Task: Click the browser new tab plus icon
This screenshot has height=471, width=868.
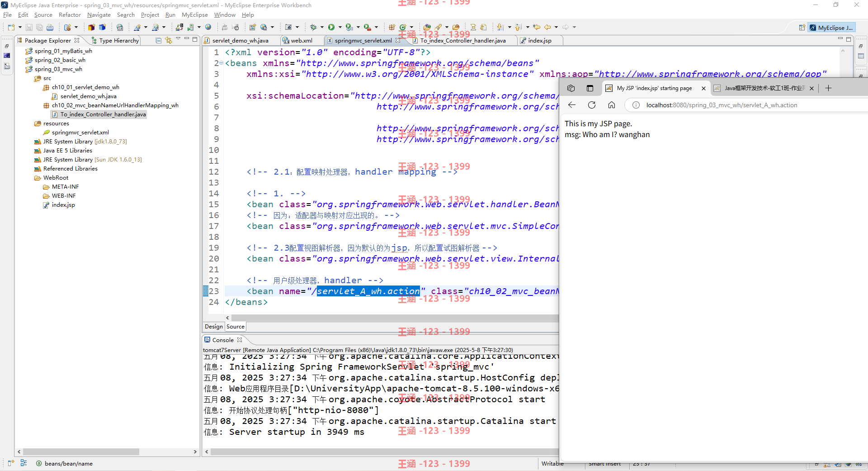Action: [x=828, y=88]
